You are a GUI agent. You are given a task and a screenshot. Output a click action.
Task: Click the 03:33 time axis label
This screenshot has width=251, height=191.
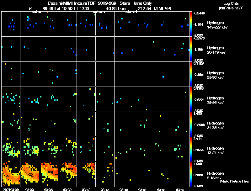(29, 190)
